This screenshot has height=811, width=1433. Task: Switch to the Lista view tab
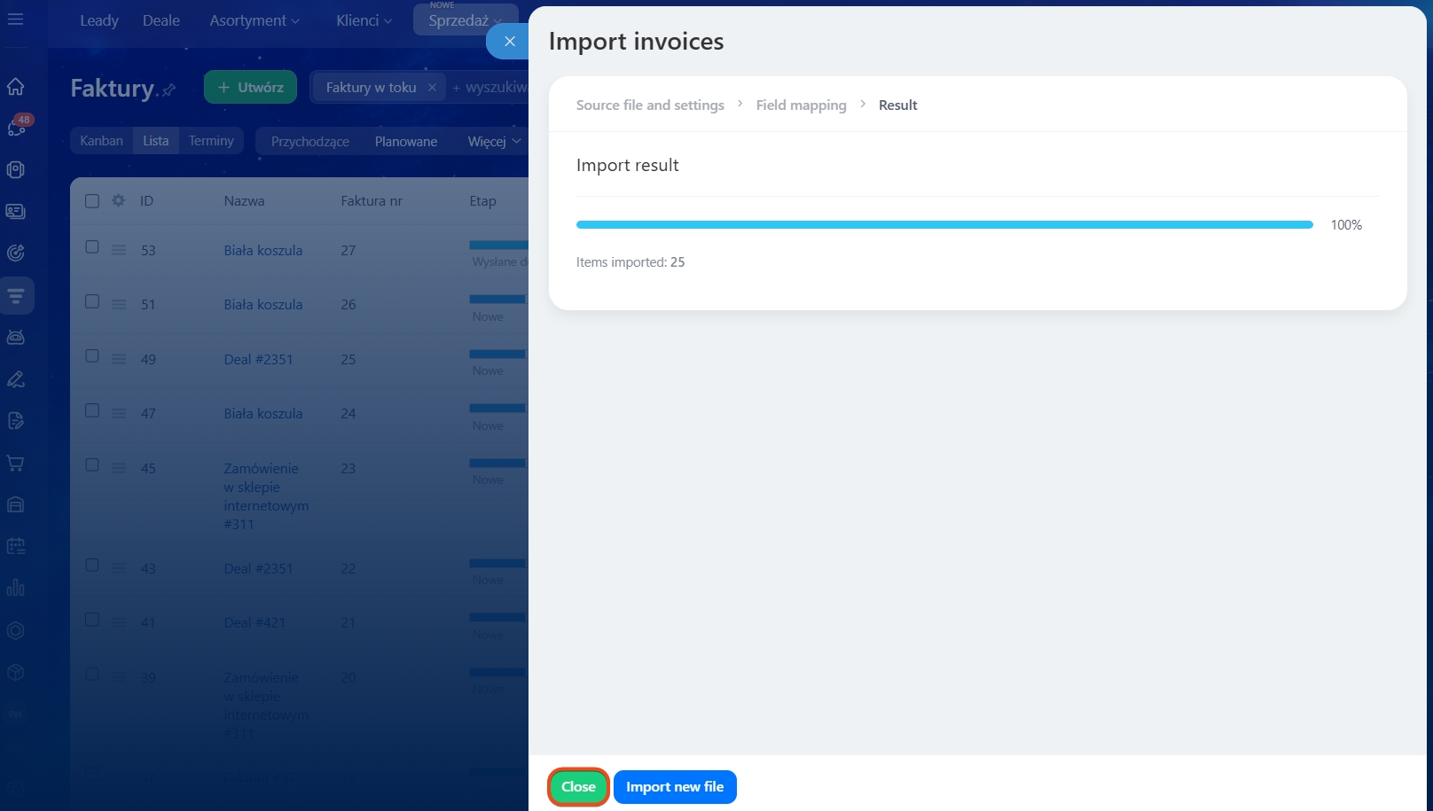[x=156, y=141]
